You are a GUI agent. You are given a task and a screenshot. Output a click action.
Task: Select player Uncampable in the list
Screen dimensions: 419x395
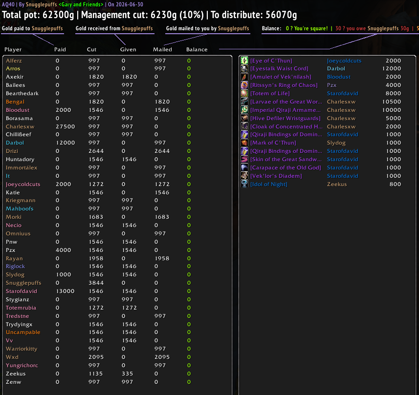(x=23, y=333)
